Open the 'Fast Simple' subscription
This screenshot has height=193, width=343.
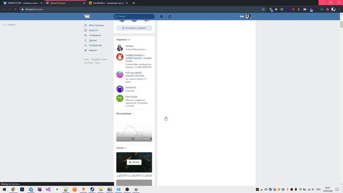[x=131, y=96]
